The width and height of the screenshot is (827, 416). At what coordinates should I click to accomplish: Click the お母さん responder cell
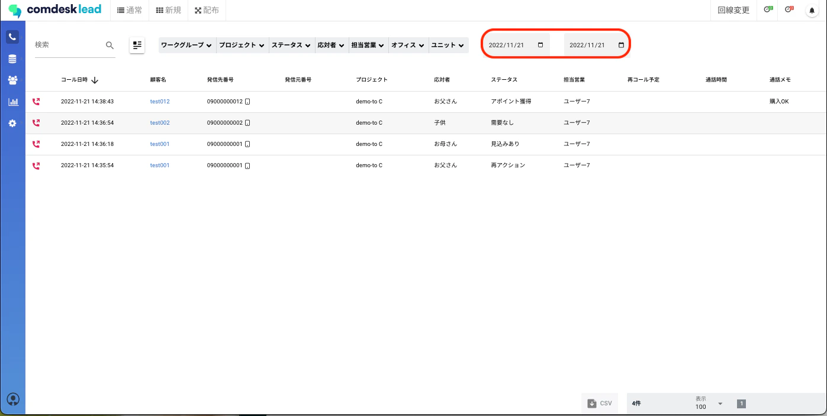(x=445, y=144)
